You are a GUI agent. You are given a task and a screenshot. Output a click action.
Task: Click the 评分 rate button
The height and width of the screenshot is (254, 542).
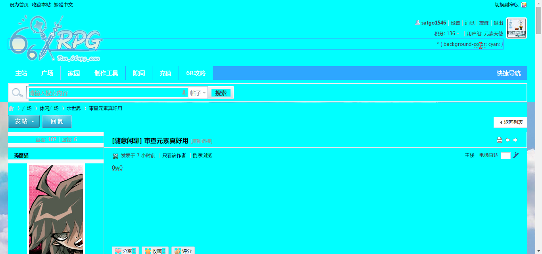[x=183, y=251]
